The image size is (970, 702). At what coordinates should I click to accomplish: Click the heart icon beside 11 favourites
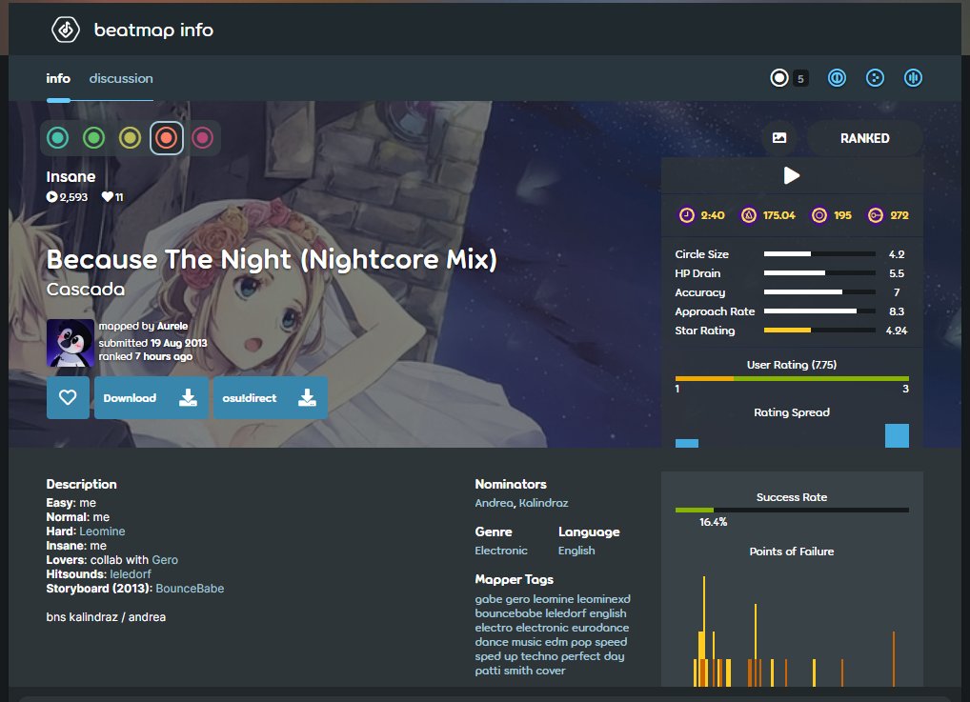click(x=107, y=196)
